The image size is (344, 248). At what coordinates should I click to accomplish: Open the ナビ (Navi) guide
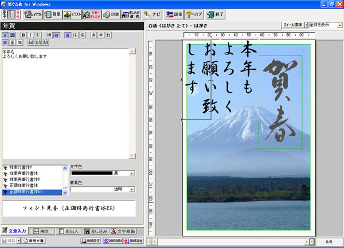coord(153,14)
